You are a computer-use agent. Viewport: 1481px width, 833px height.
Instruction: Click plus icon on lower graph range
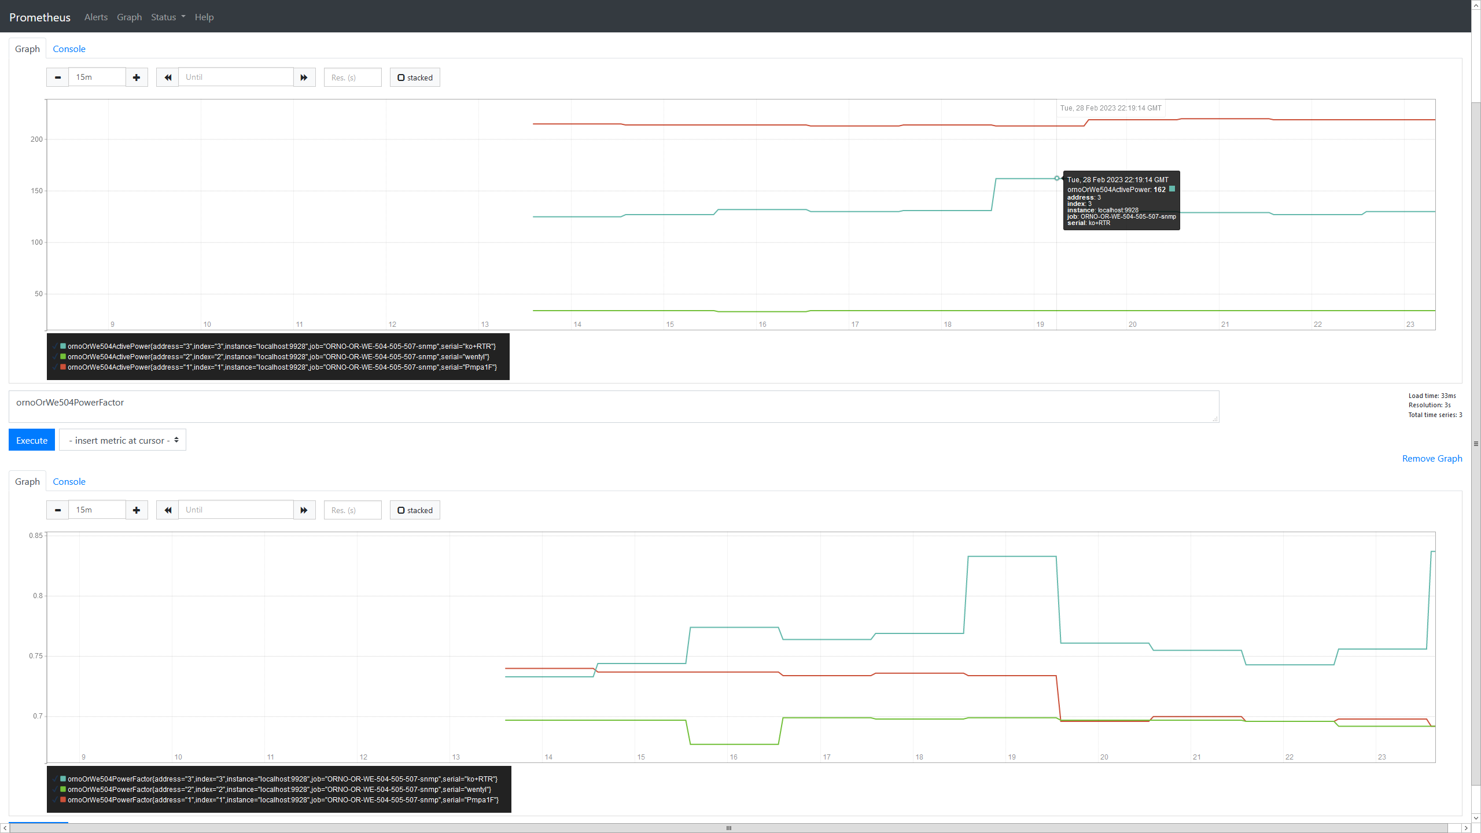click(137, 510)
